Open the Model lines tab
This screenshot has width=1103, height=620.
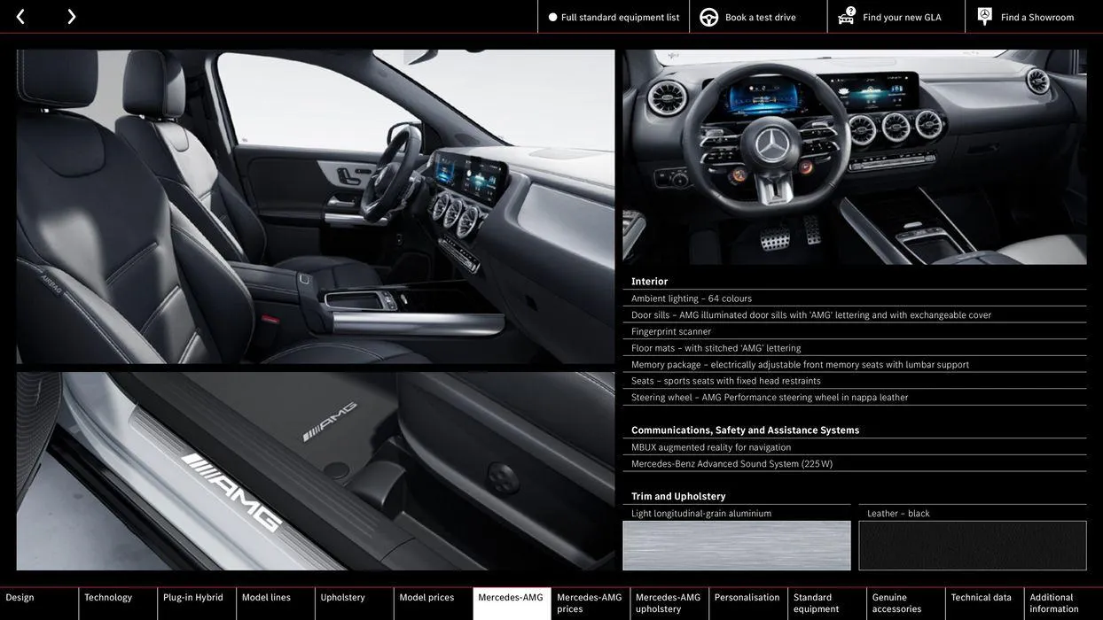276,604
